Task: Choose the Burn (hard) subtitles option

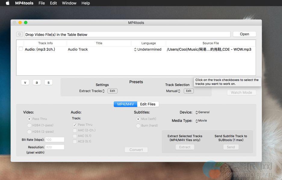Action: 138,125
